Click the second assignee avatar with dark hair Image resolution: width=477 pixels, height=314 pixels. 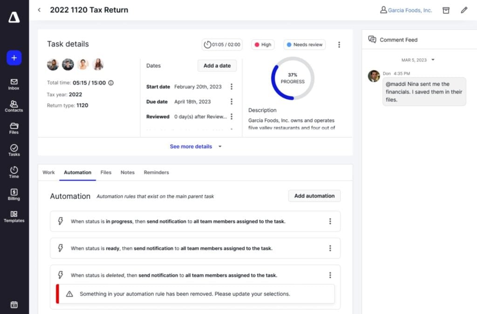68,64
